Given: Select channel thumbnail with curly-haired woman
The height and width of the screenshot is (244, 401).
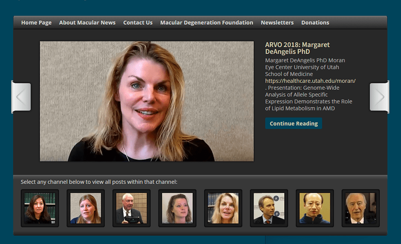Looking at the screenshot, I should tap(177, 208).
